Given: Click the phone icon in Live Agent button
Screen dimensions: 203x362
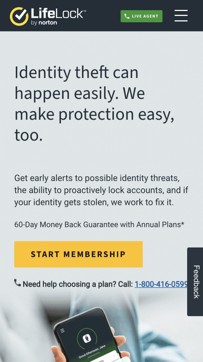Looking at the screenshot, I should point(127,16).
